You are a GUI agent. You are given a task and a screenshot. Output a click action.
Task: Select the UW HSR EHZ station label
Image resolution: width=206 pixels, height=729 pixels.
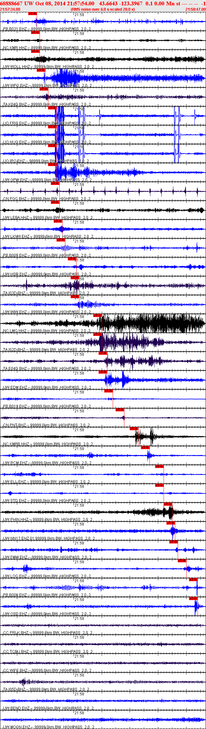47,274
